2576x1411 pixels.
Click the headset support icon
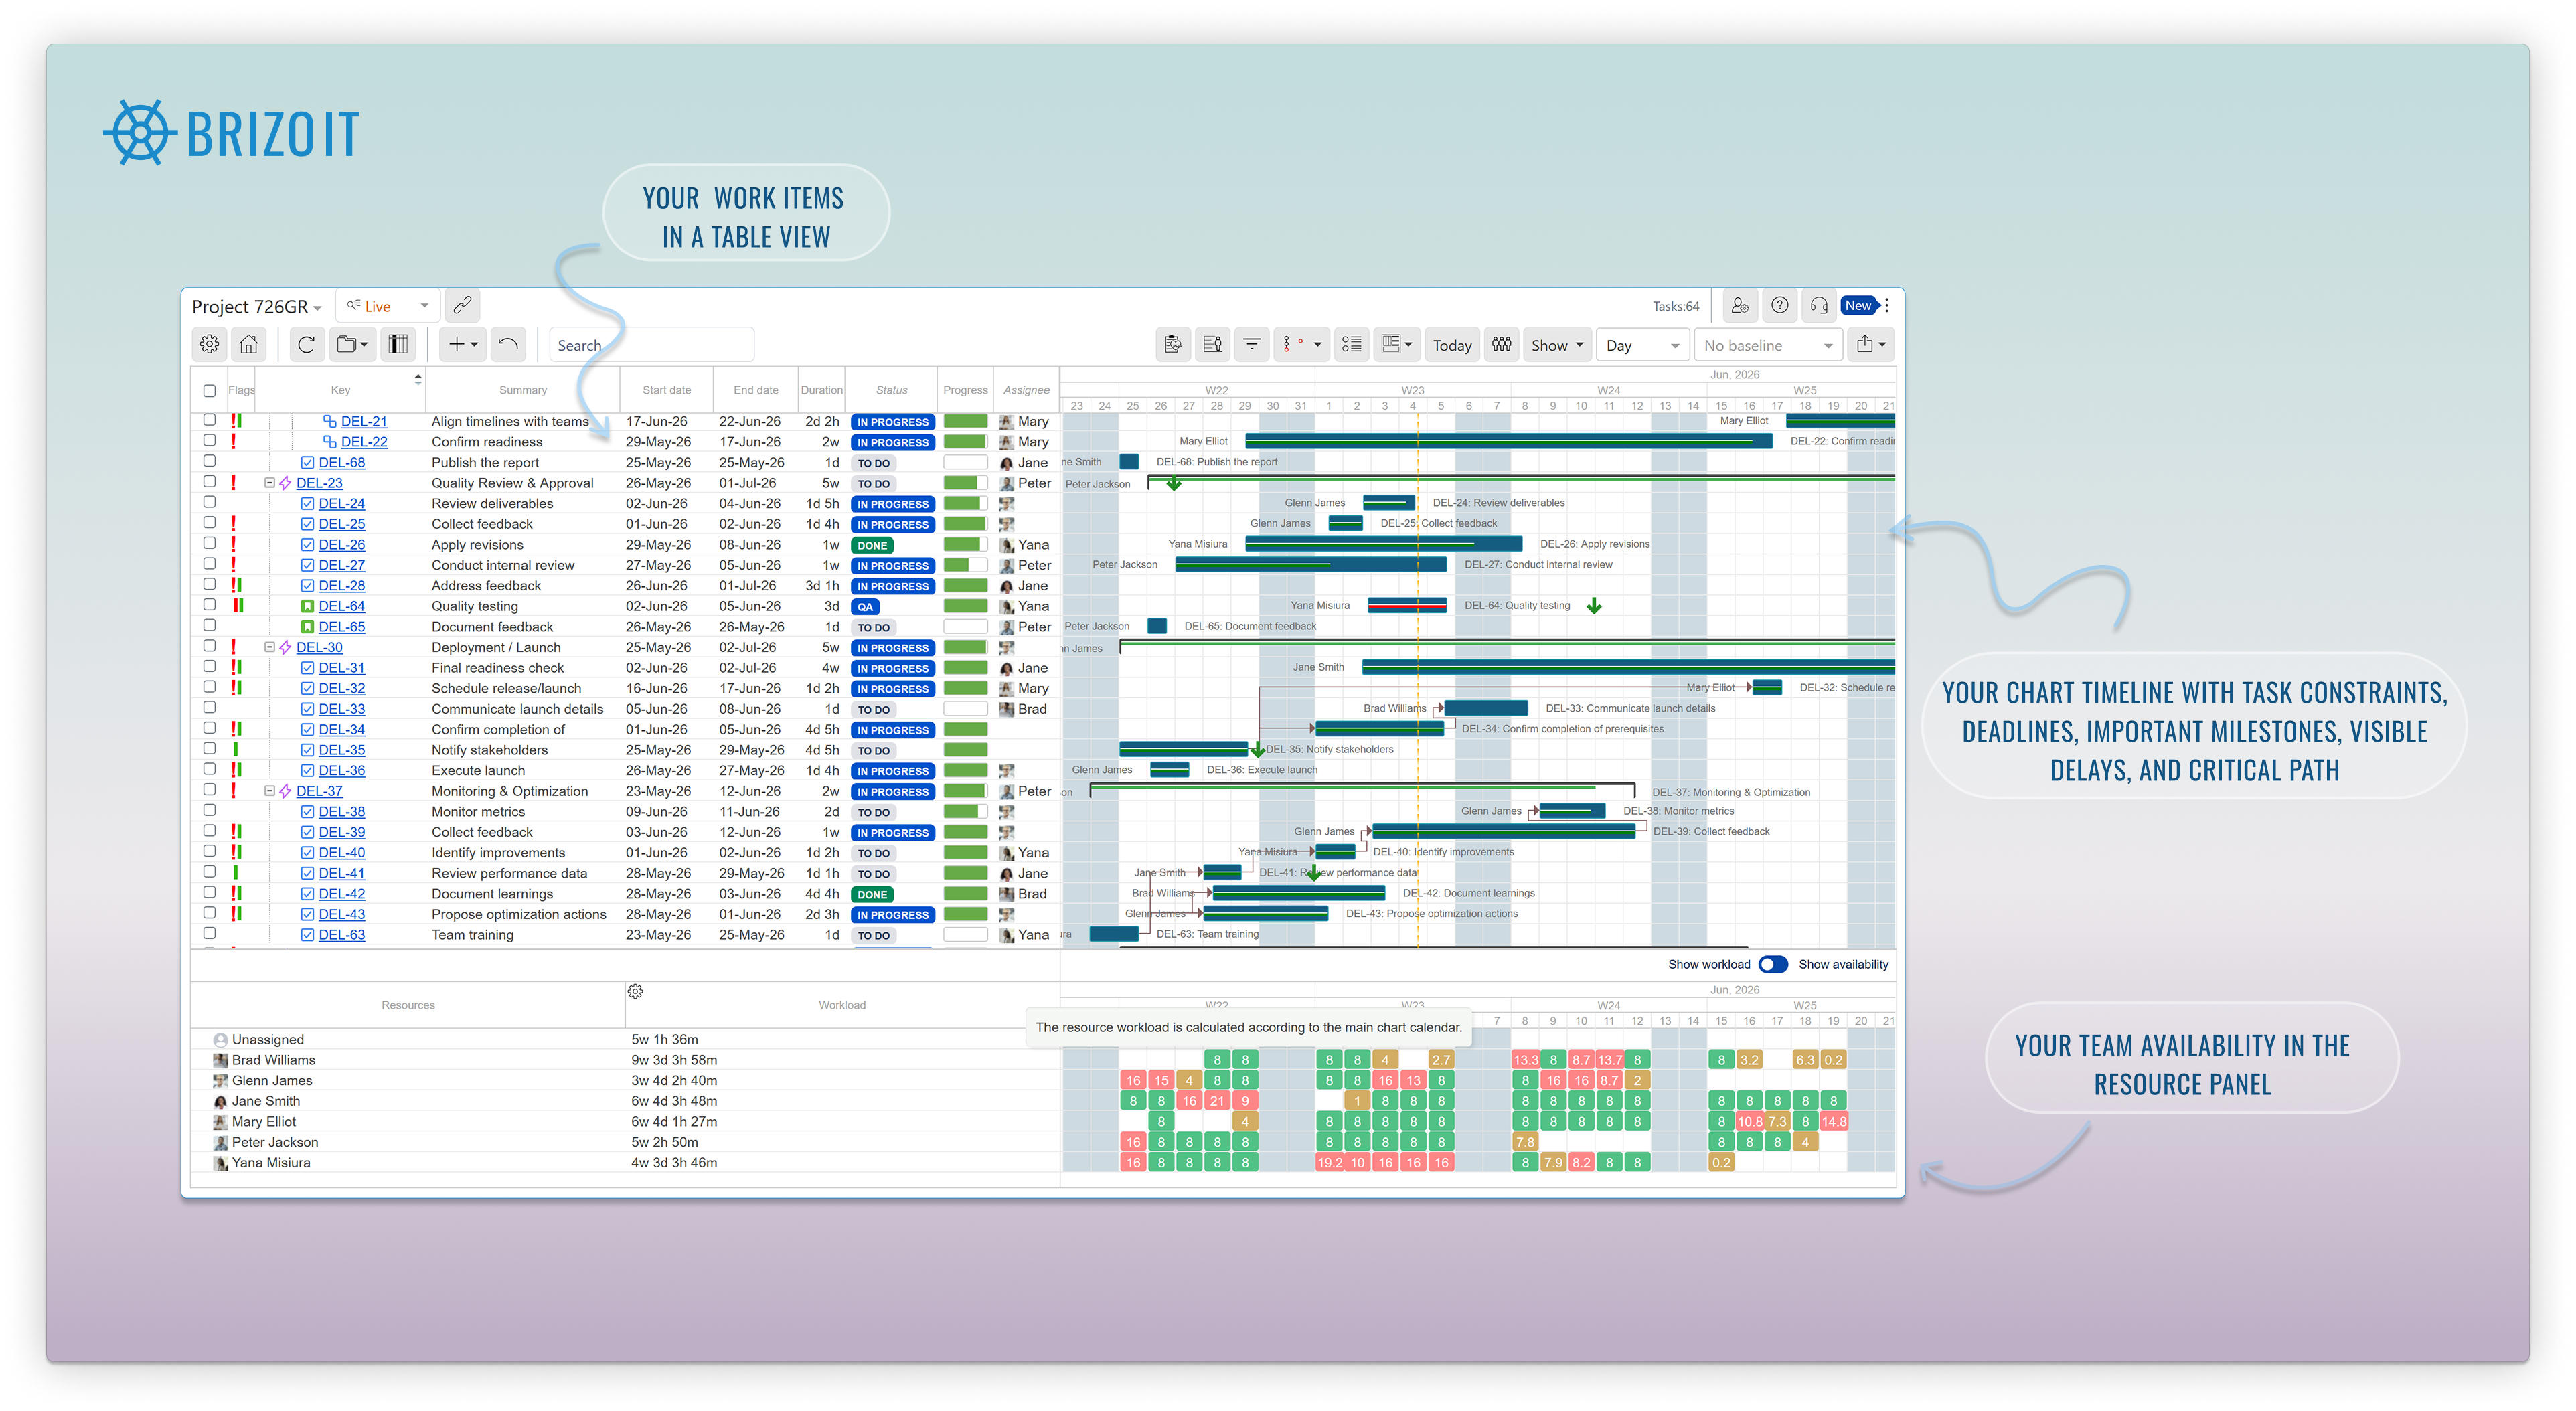[x=1819, y=306]
